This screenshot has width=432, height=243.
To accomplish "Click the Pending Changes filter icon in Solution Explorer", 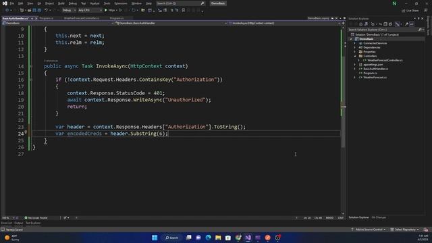I will pyautogui.click(x=373, y=24).
